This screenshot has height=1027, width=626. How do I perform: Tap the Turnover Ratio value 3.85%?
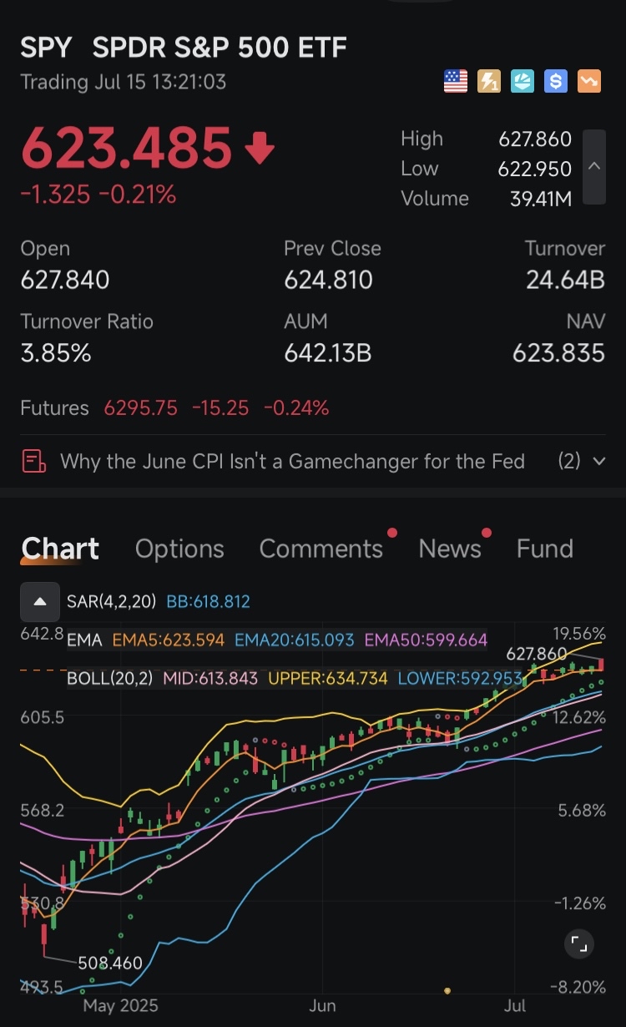[56, 353]
